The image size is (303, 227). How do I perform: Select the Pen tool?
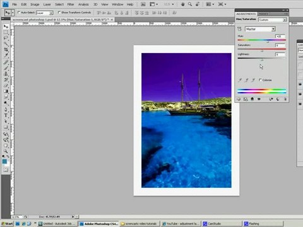point(6,110)
